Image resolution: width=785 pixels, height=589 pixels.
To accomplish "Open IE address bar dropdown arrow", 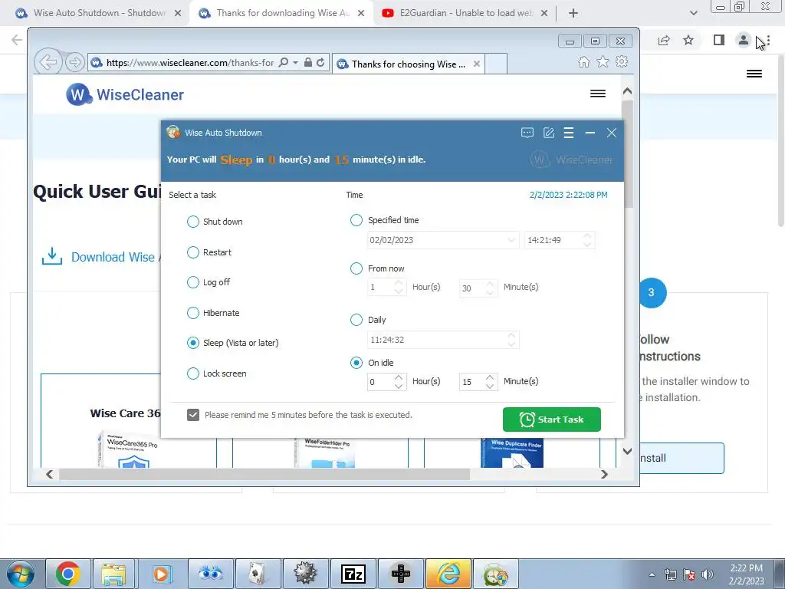I will (x=295, y=63).
